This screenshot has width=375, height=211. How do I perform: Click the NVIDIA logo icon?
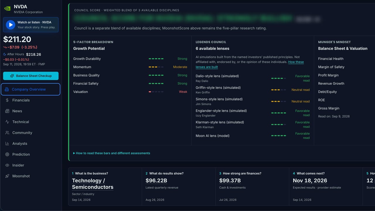click(7, 9)
